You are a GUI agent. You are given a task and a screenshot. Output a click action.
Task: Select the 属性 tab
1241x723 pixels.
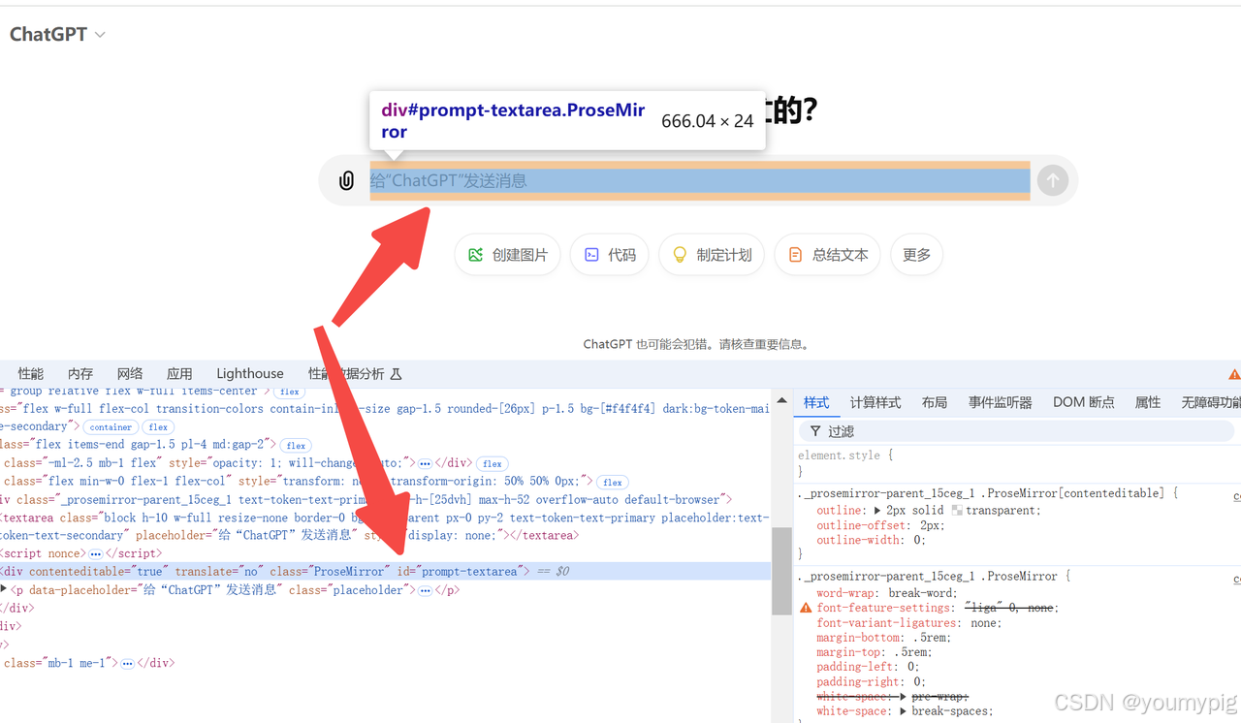(x=1148, y=402)
